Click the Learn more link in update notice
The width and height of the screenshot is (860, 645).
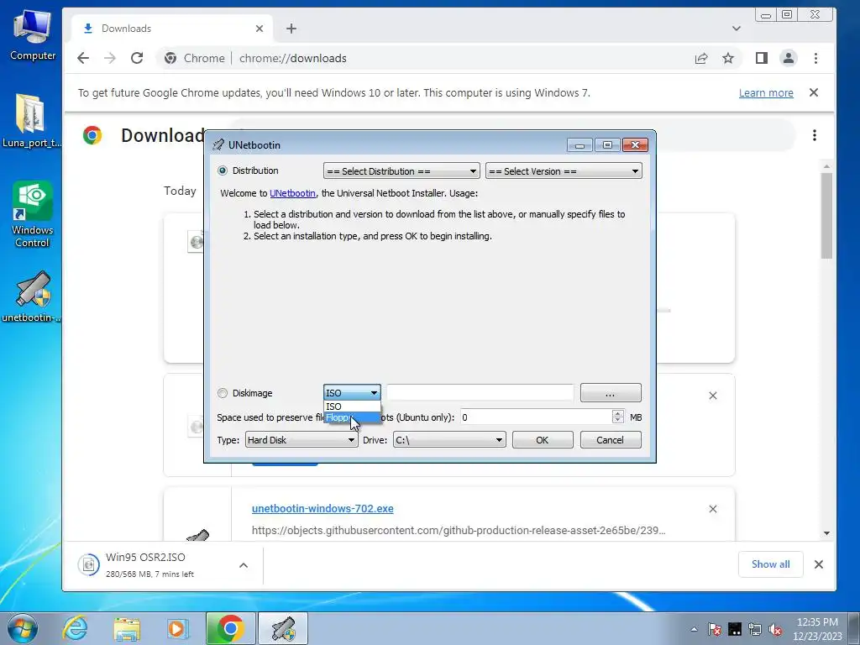[766, 92]
